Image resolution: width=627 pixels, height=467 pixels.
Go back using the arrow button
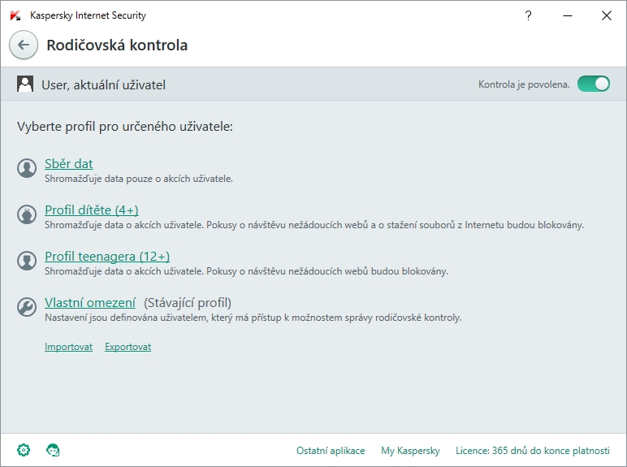24,45
